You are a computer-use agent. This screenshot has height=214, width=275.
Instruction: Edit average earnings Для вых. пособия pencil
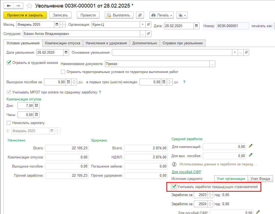point(251,155)
